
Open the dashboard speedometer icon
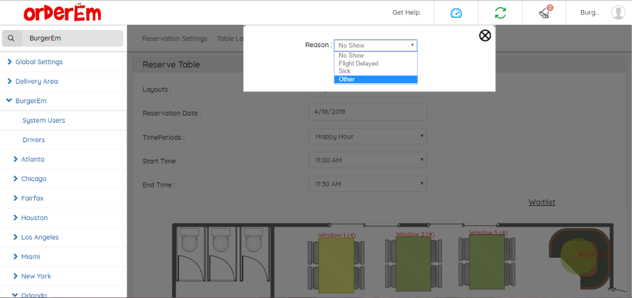[x=456, y=13]
